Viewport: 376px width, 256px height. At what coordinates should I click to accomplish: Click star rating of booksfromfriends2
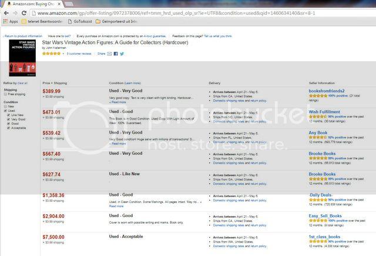click(318, 95)
